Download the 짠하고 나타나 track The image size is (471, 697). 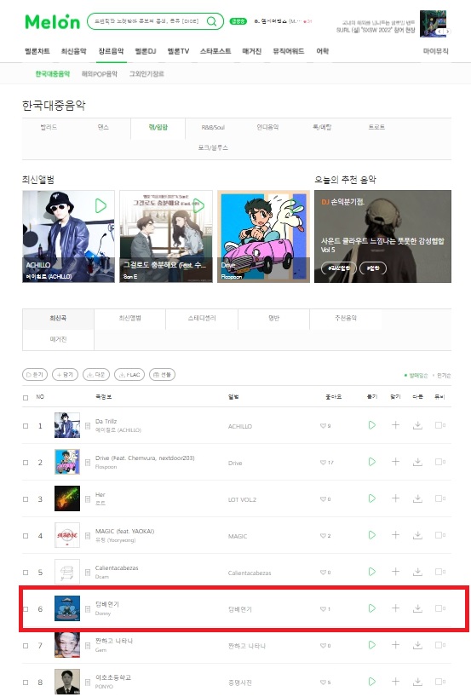(417, 645)
